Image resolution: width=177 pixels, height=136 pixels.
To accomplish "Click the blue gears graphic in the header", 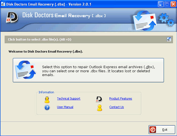I will 167,20.
